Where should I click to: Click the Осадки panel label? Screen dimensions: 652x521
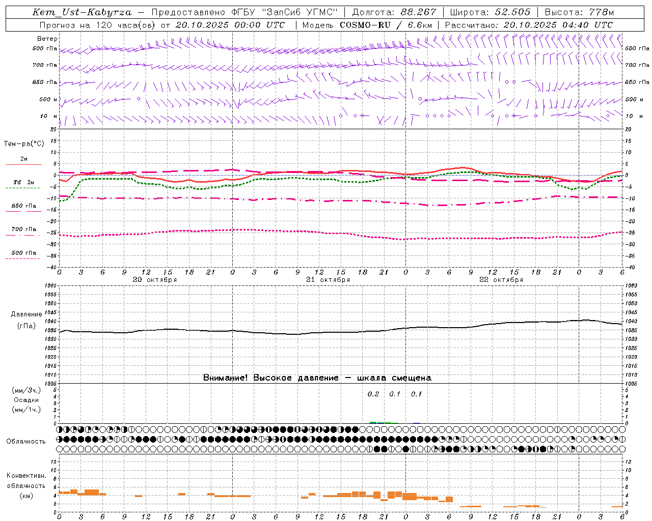point(26,400)
